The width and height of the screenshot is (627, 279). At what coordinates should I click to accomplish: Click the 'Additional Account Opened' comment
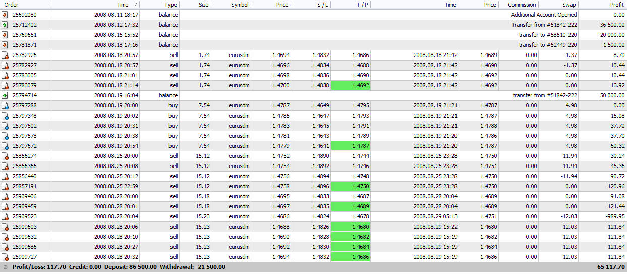tap(544, 15)
